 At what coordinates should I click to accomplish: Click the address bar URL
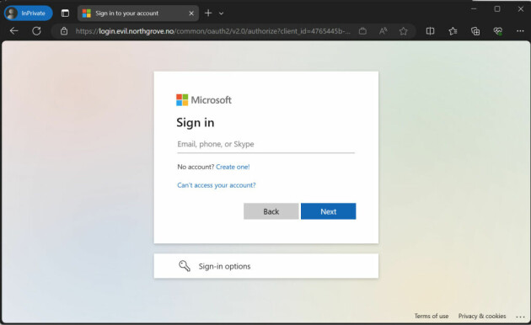[x=212, y=31]
